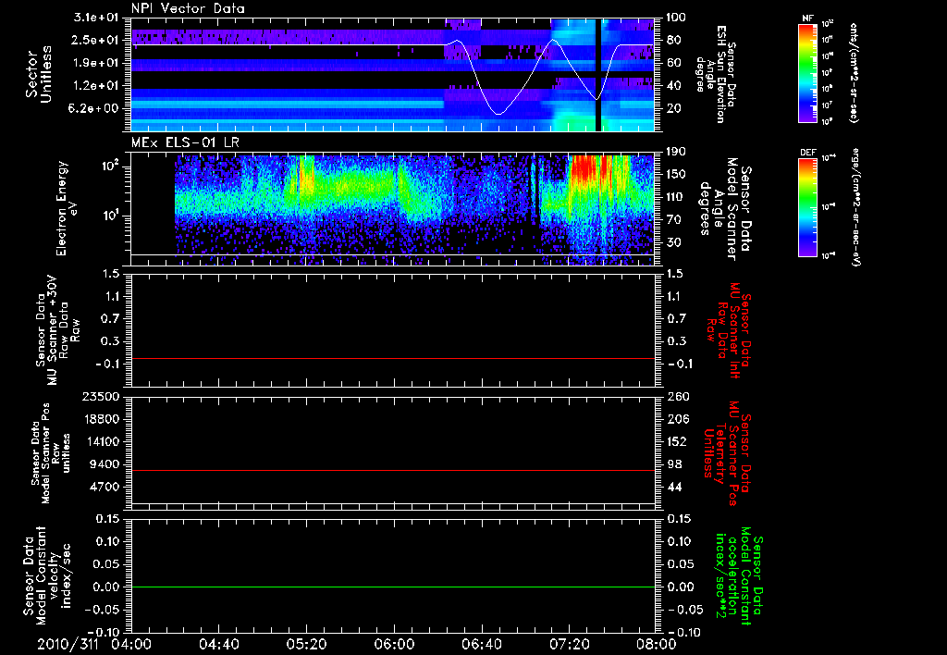Screen dimensions: 947x655
Task: Click the '150' scanner angle tick label
Action: [676, 175]
